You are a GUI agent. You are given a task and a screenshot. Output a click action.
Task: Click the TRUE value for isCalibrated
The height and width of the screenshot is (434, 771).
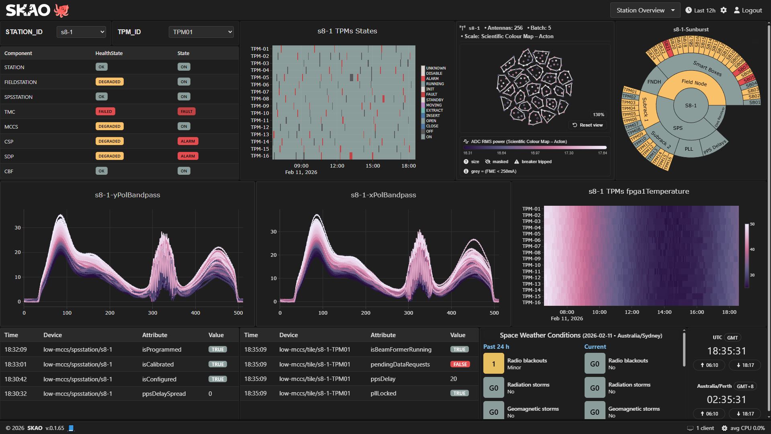(218, 364)
